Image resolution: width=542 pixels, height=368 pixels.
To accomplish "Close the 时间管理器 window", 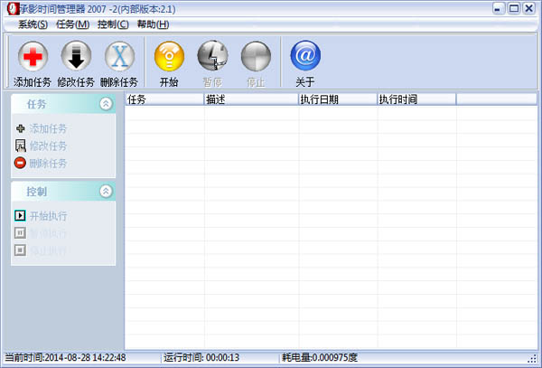I will (x=529, y=9).
